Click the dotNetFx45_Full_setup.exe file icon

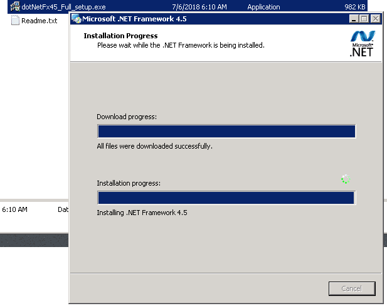[x=15, y=7]
